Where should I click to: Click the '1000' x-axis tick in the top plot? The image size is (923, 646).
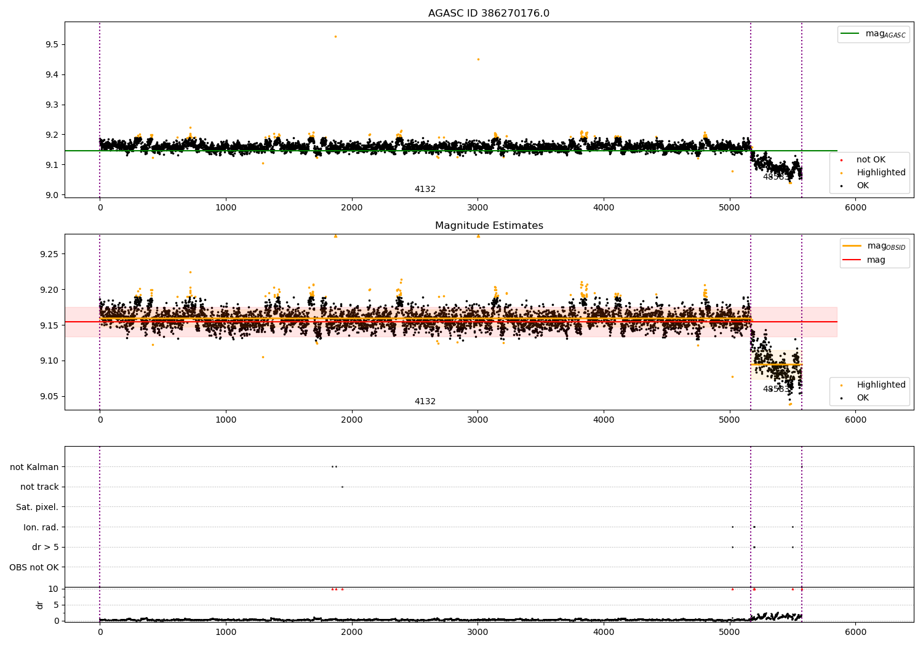coord(226,208)
